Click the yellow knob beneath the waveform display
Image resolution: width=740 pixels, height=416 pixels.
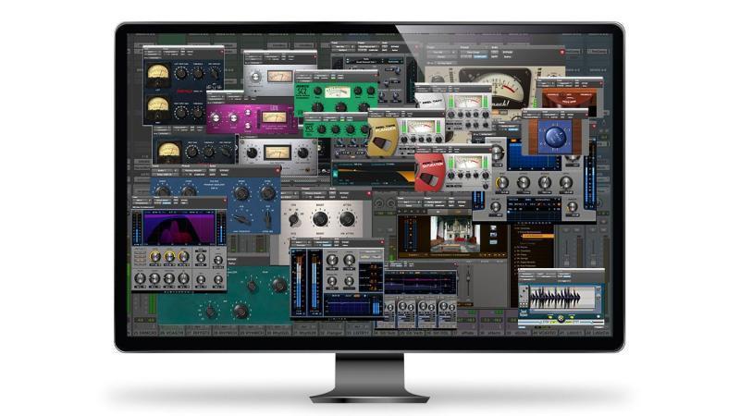point(561,319)
